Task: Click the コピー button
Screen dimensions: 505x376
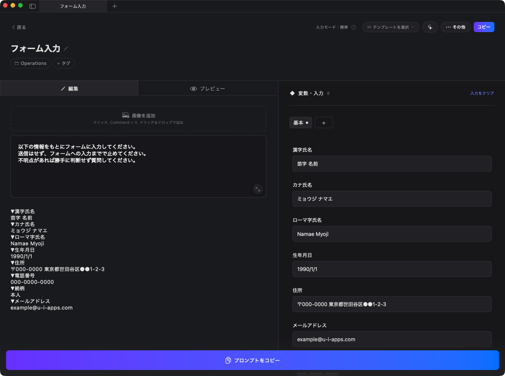Action: click(484, 27)
